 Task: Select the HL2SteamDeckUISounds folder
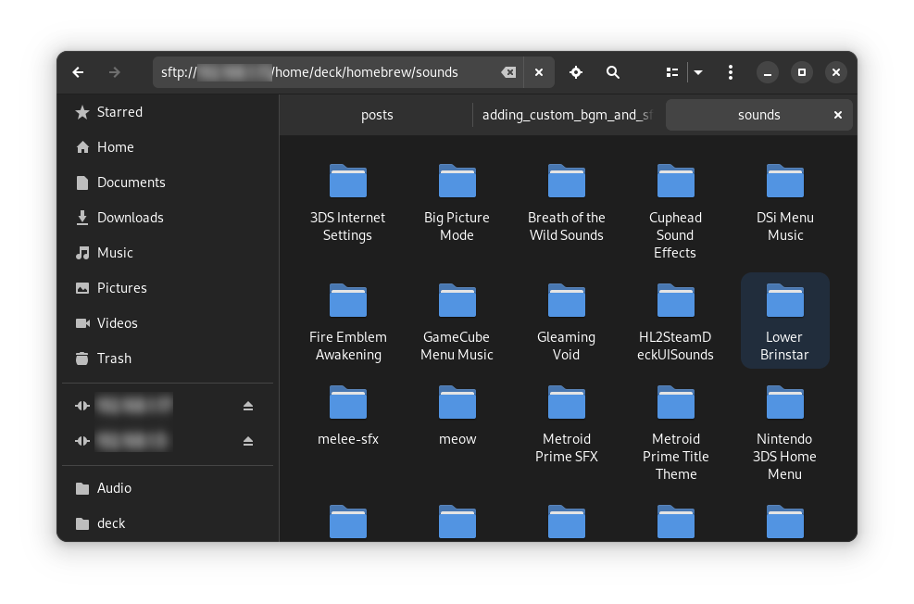click(x=676, y=322)
